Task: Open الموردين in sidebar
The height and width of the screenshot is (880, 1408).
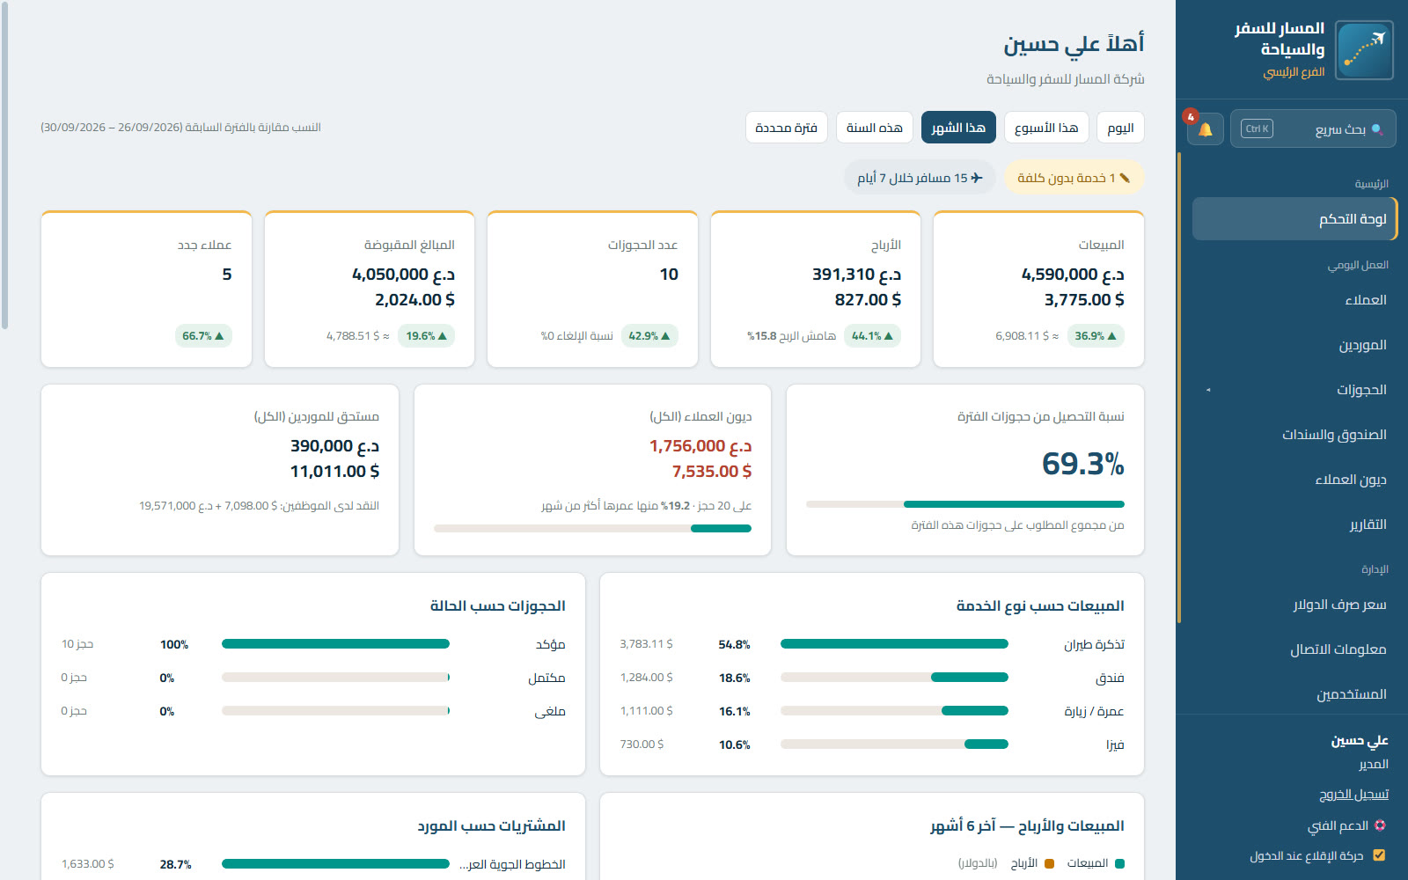Action: point(1294,345)
